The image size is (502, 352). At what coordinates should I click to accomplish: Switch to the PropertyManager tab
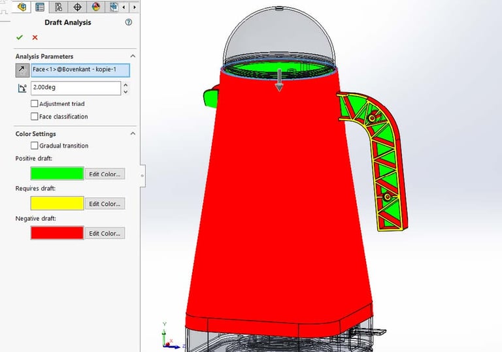click(40, 7)
